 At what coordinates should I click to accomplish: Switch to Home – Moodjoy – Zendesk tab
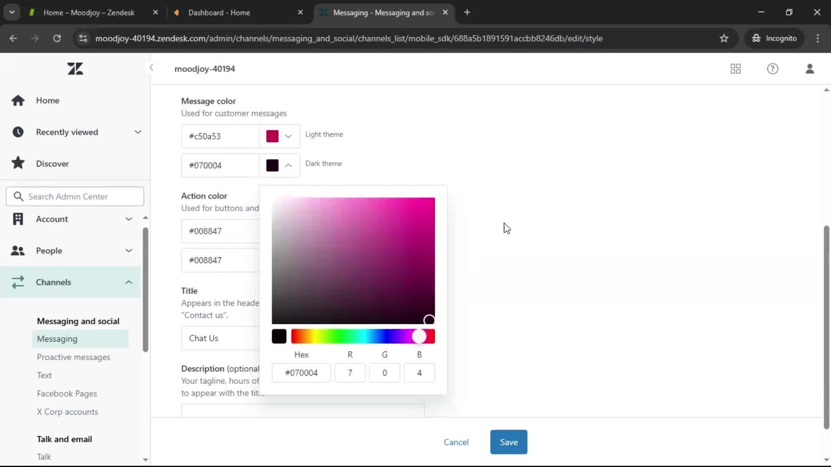pyautogui.click(x=89, y=13)
